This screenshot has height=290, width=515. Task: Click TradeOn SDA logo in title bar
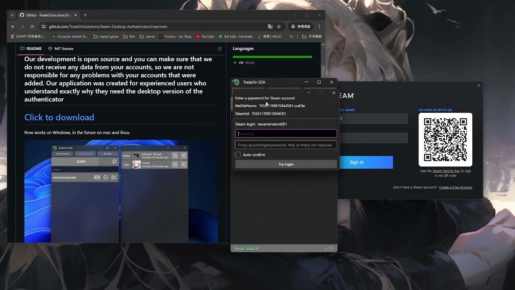click(236, 82)
